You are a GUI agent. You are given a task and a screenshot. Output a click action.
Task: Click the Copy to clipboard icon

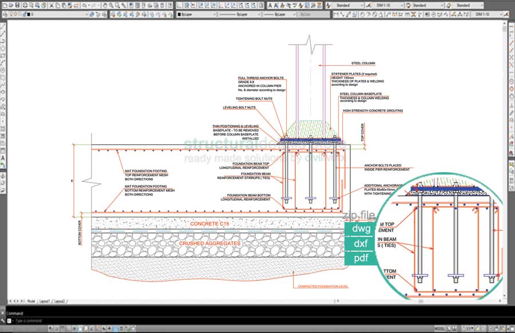coord(58,5)
